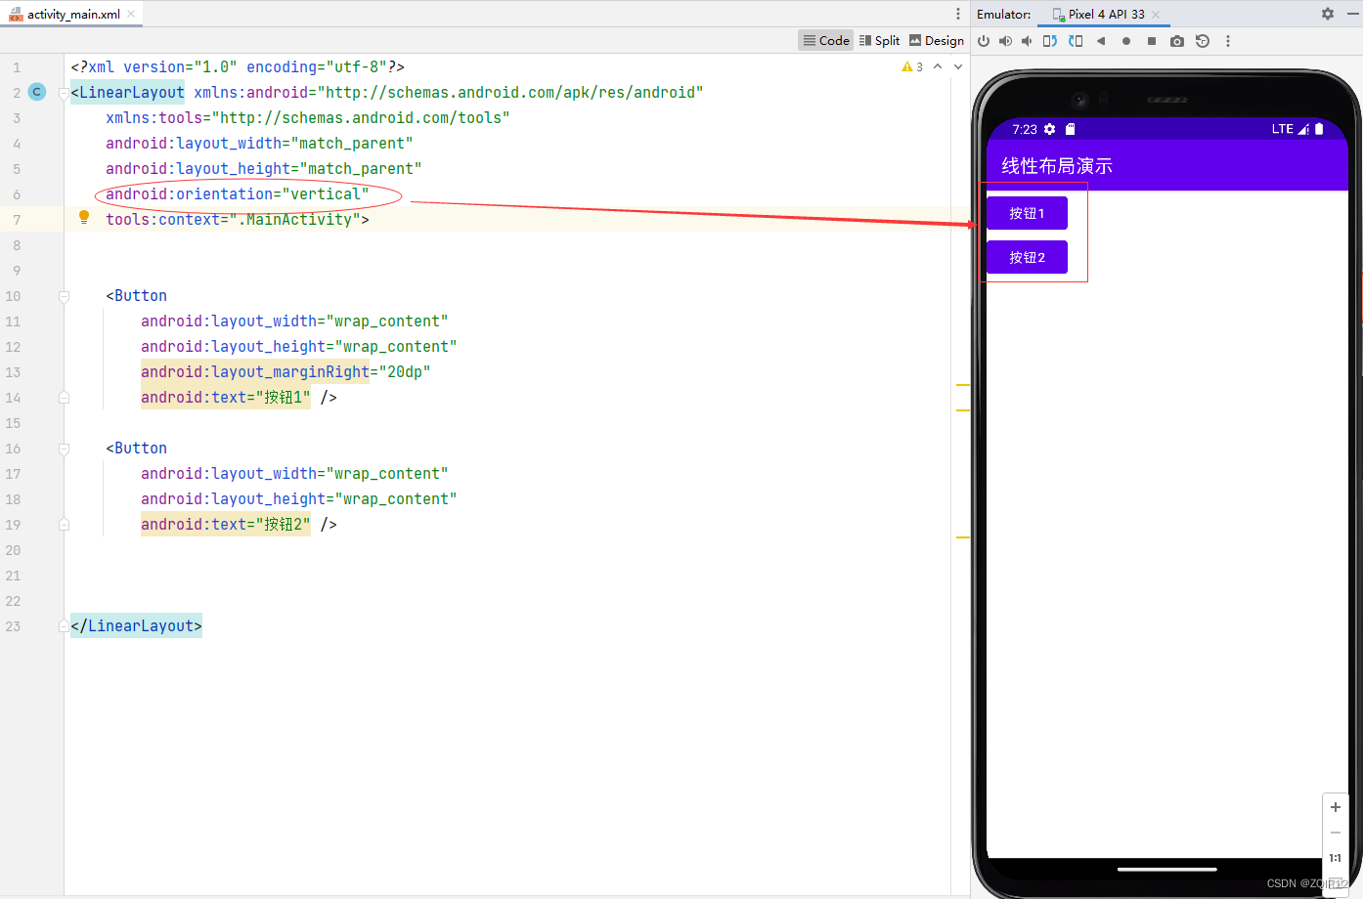Click the settings gear in emulator status bar
Screen dimensions: 1363x899
(1050, 129)
